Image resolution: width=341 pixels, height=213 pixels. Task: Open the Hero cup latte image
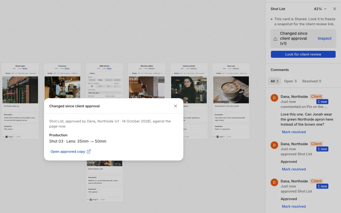231,90
